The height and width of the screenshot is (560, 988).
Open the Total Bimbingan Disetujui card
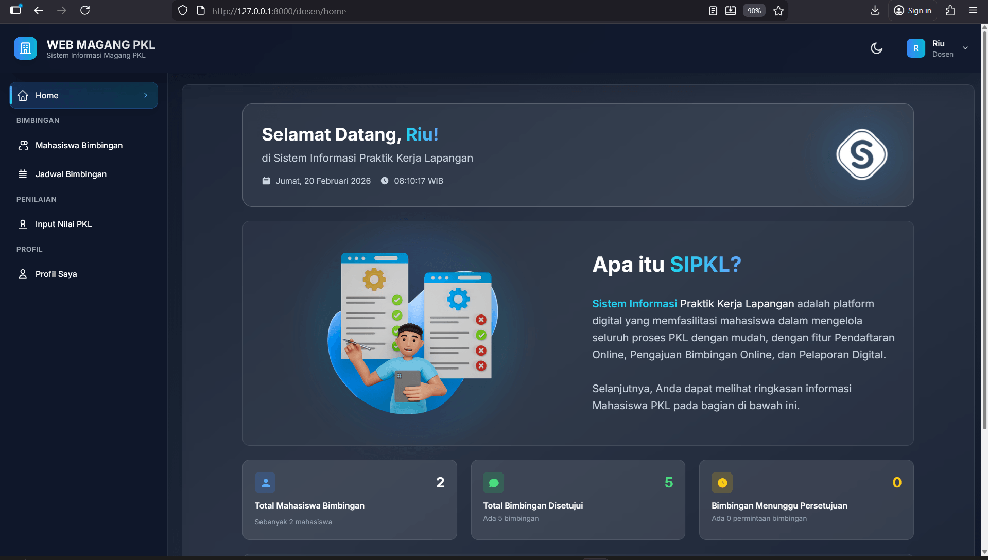coord(578,500)
